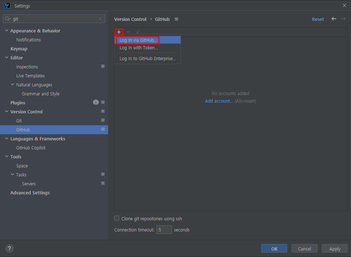Image resolution: width=351 pixels, height=257 pixels.
Task: Select Log In with Token menu item
Action: tap(147, 48)
